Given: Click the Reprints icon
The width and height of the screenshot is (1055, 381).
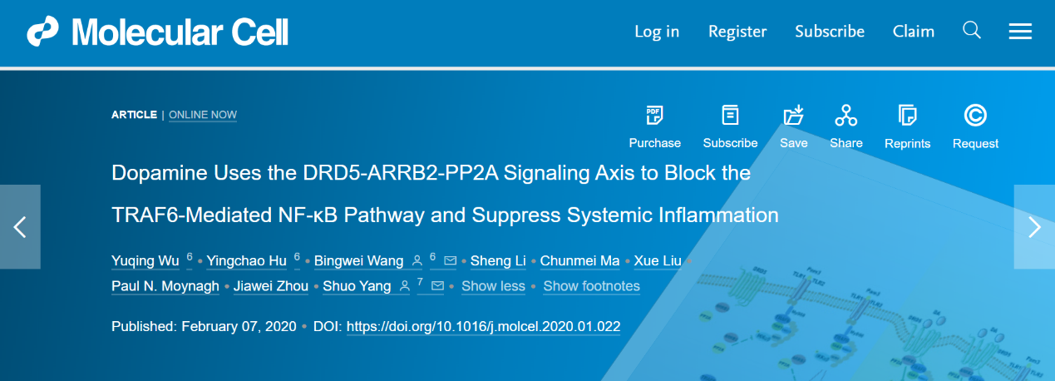Looking at the screenshot, I should pos(907,115).
